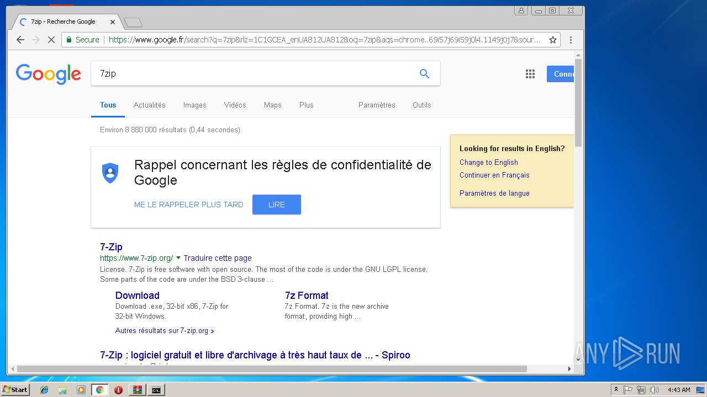Screen dimensions: 707x397
Task: Click the scroll right arrow
Action: (x=569, y=369)
